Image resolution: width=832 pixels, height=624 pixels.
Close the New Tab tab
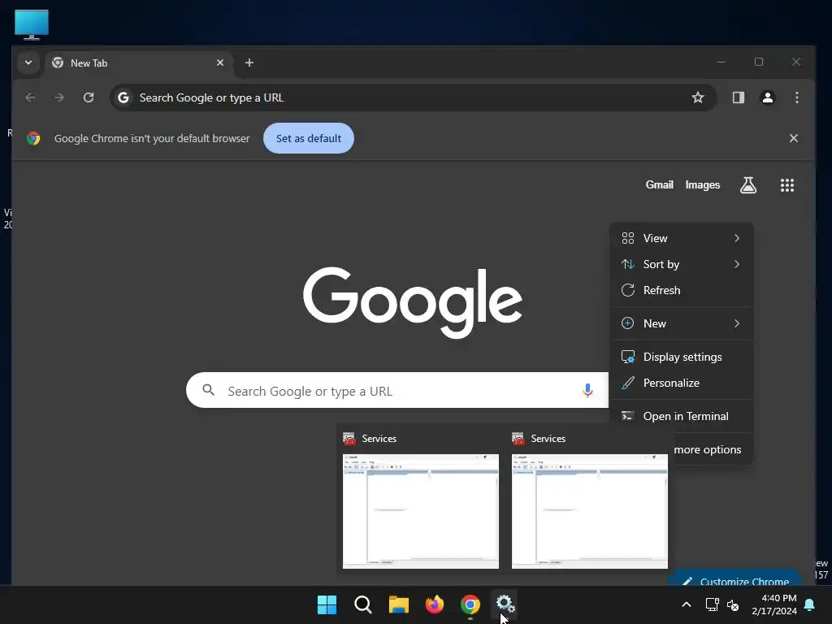click(220, 63)
